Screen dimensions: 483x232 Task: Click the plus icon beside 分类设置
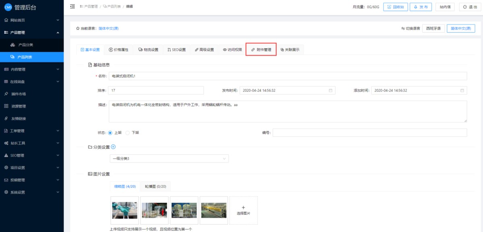pos(113,147)
